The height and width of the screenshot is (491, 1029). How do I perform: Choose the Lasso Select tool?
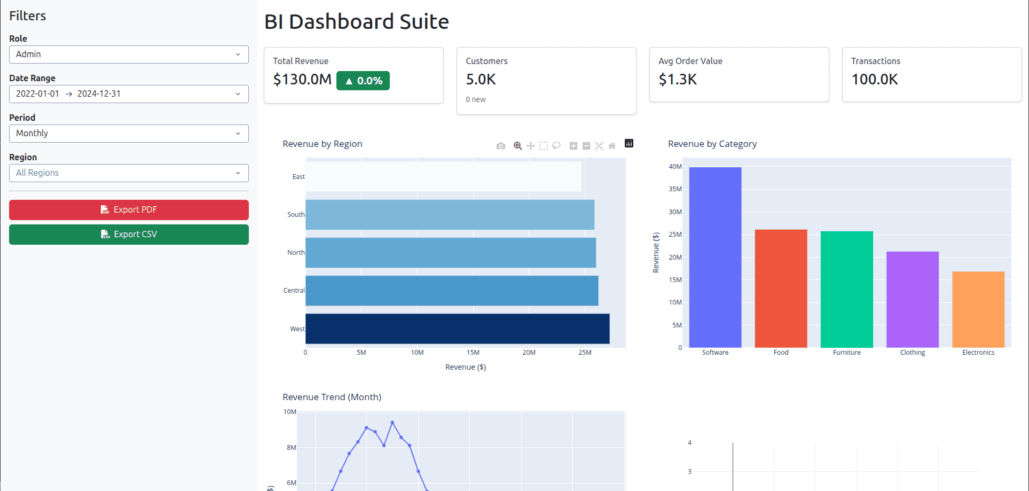tap(556, 145)
